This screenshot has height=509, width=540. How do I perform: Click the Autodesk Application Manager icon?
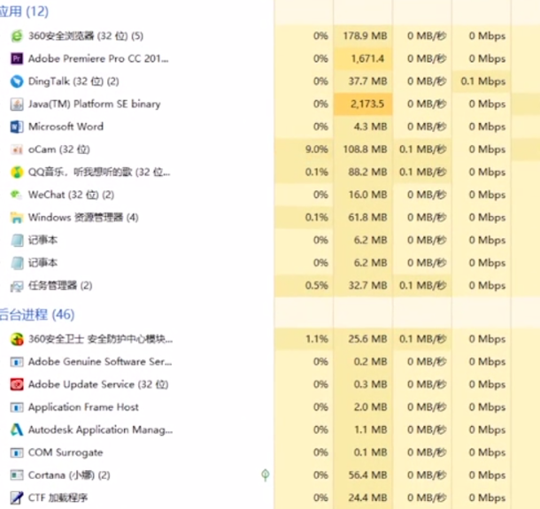17,430
